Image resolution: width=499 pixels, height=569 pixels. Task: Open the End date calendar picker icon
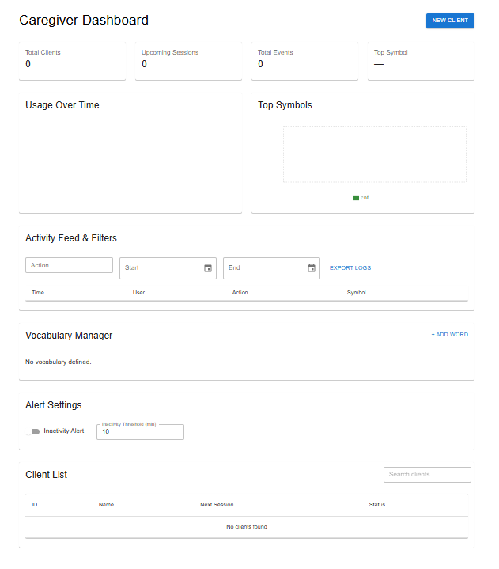coord(312,268)
